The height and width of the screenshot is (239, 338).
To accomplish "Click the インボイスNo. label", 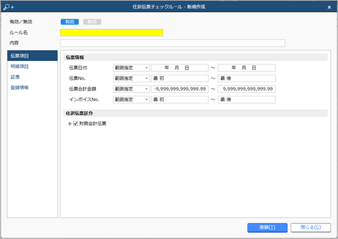I will tap(84, 100).
